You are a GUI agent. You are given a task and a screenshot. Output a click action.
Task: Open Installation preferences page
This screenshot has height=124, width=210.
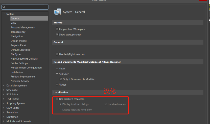click(x=17, y=72)
